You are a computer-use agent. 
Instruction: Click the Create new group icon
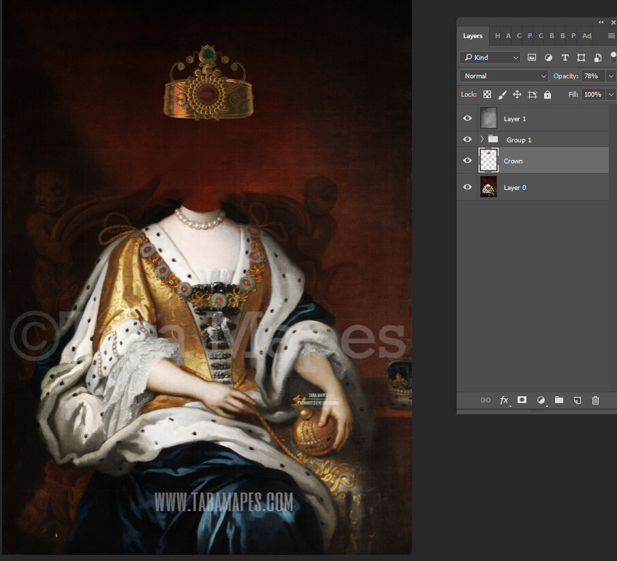tap(558, 400)
